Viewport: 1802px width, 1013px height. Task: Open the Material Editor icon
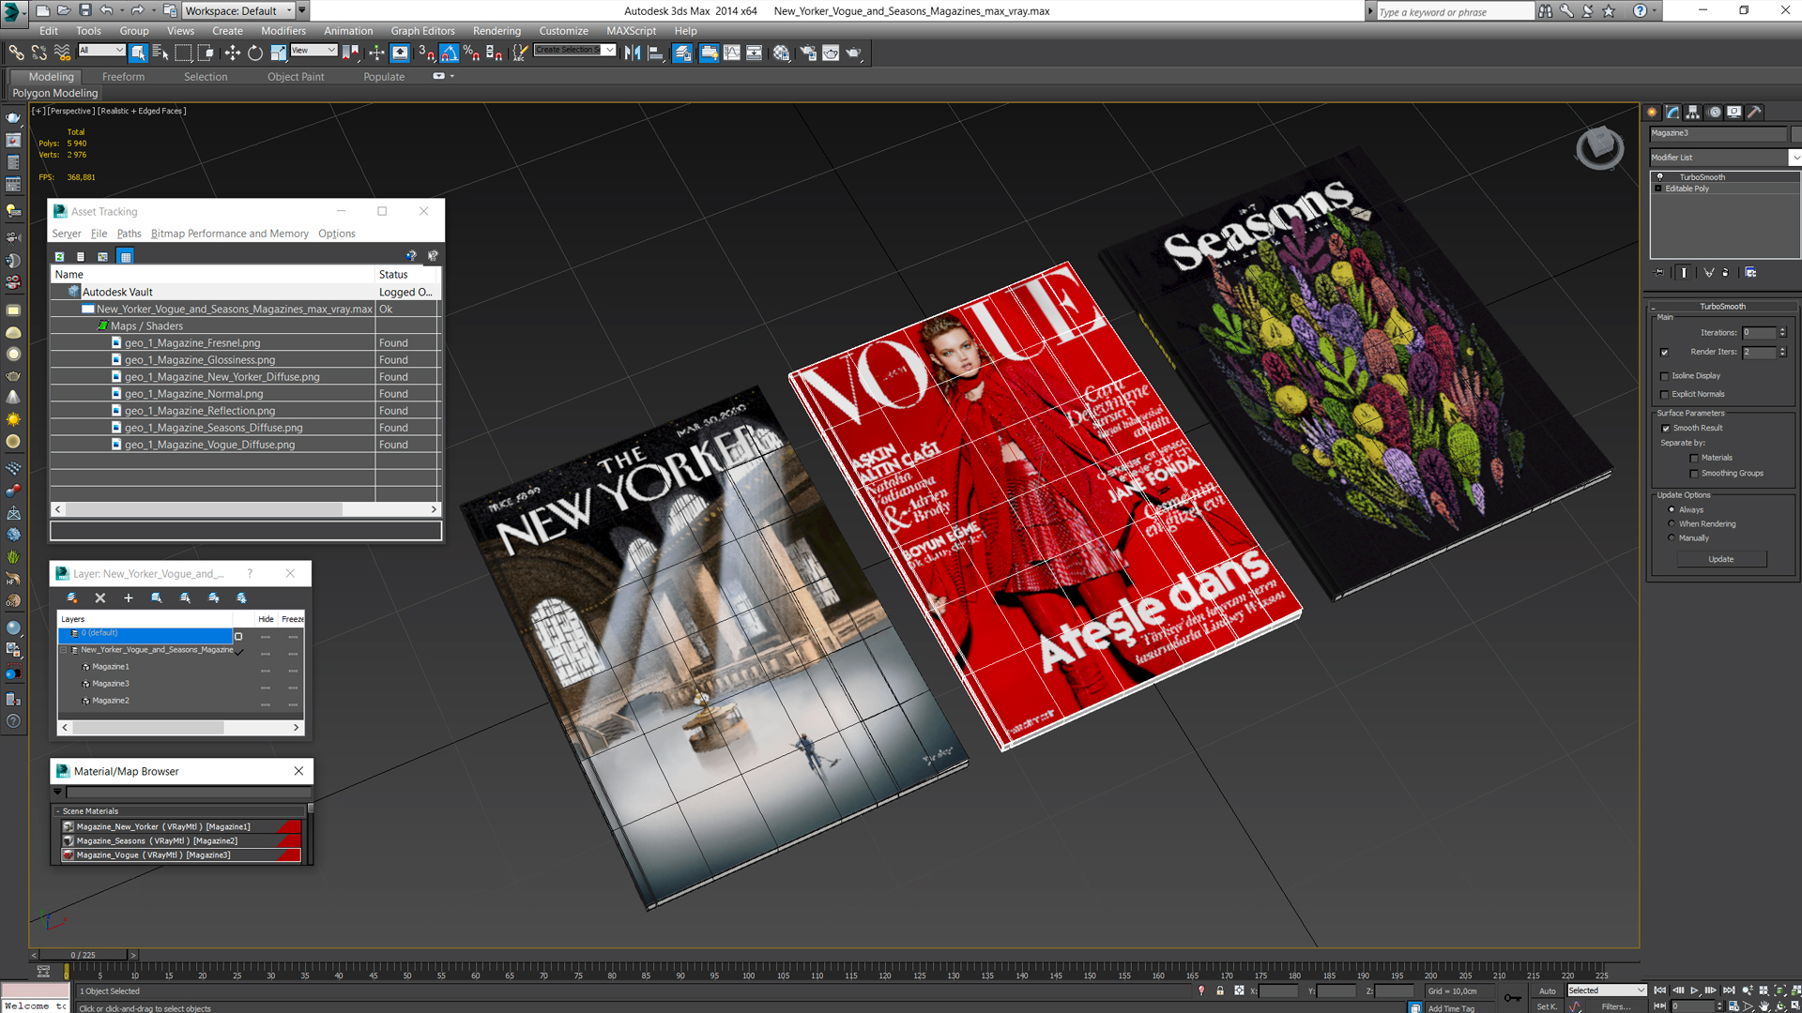click(781, 53)
